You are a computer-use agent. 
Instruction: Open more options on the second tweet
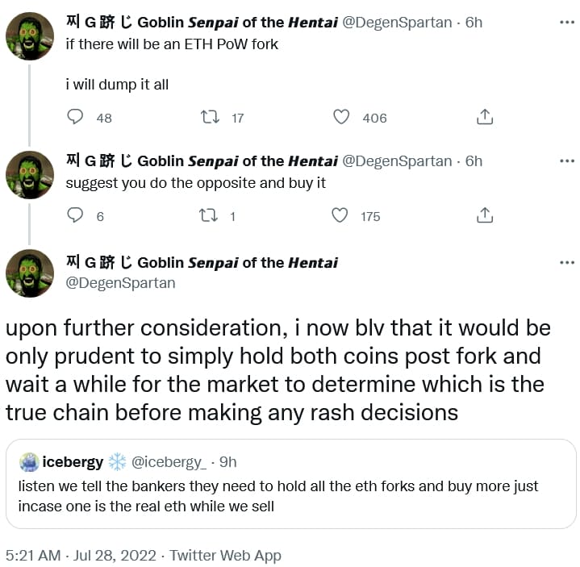pos(567,161)
